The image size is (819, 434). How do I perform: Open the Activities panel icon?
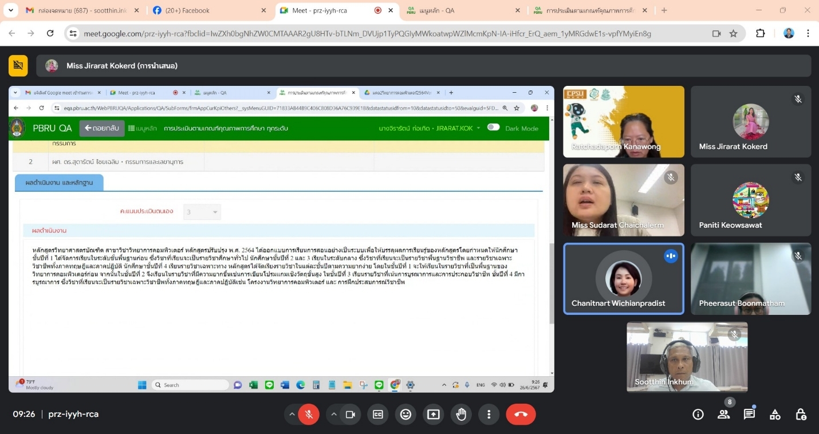775,415
